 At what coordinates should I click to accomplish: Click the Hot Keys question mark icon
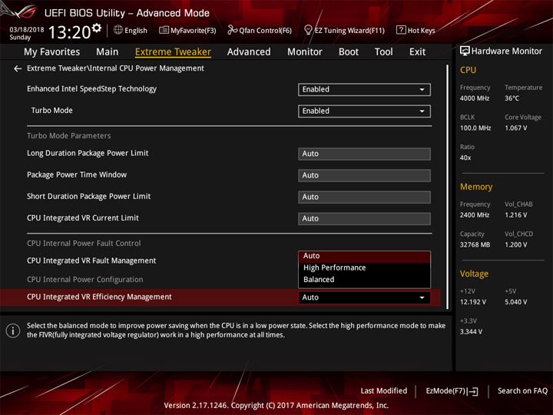401,30
